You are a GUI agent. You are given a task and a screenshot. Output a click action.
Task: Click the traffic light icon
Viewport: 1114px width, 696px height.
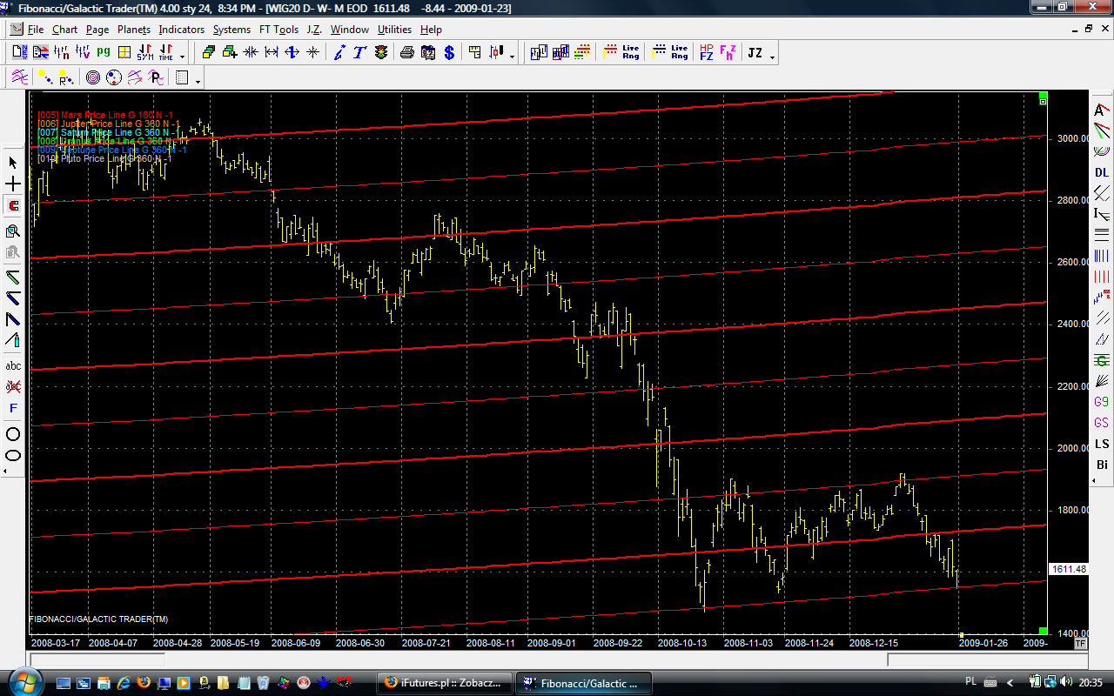tap(381, 53)
